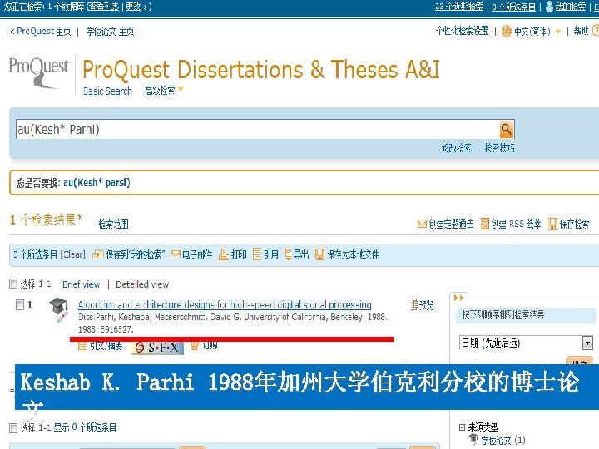
Task: Switch to Detailed view
Action: pos(142,284)
